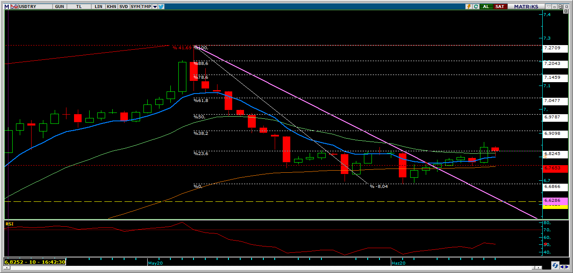Open the TMP template option

coord(146,7)
